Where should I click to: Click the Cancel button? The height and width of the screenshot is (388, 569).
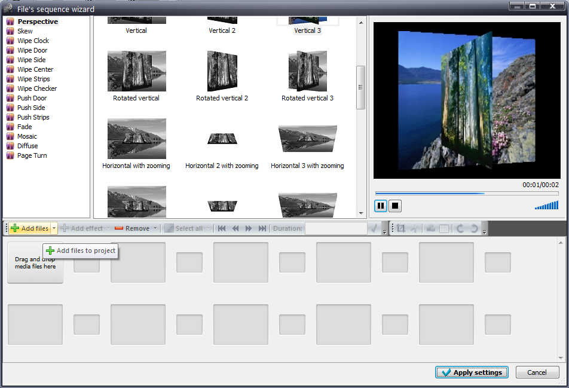click(x=537, y=372)
